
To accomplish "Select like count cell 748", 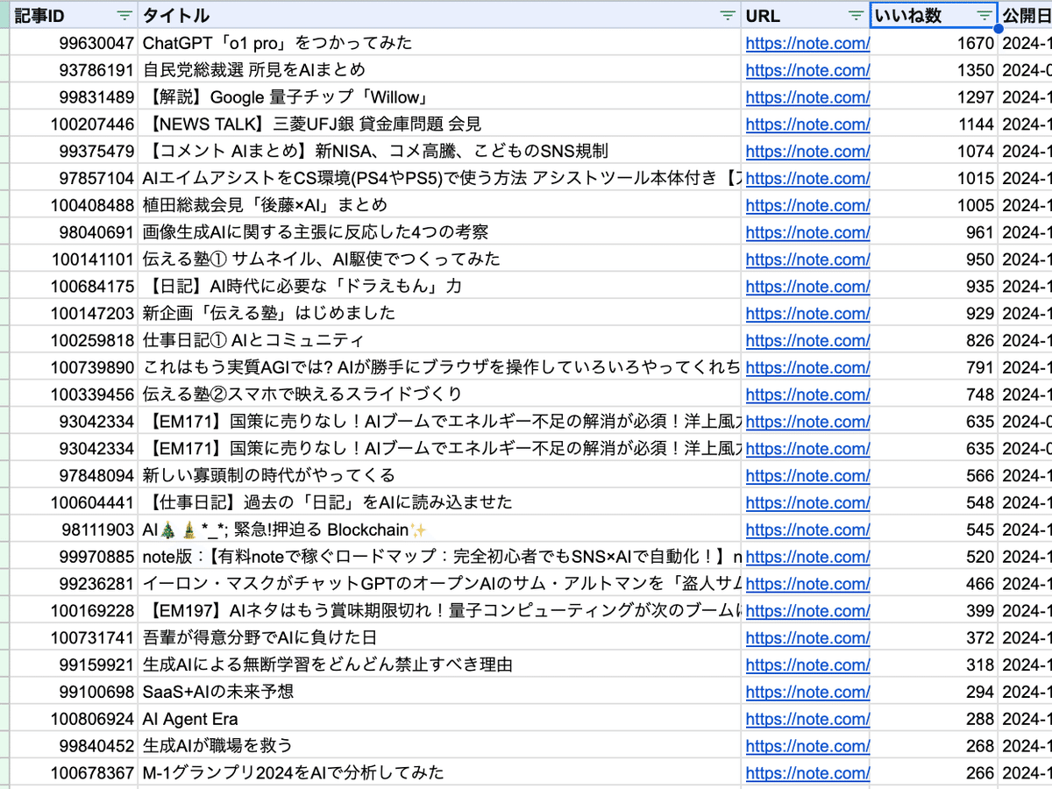I will click(934, 394).
